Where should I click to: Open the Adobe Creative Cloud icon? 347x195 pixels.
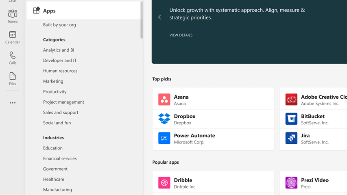[291, 100]
